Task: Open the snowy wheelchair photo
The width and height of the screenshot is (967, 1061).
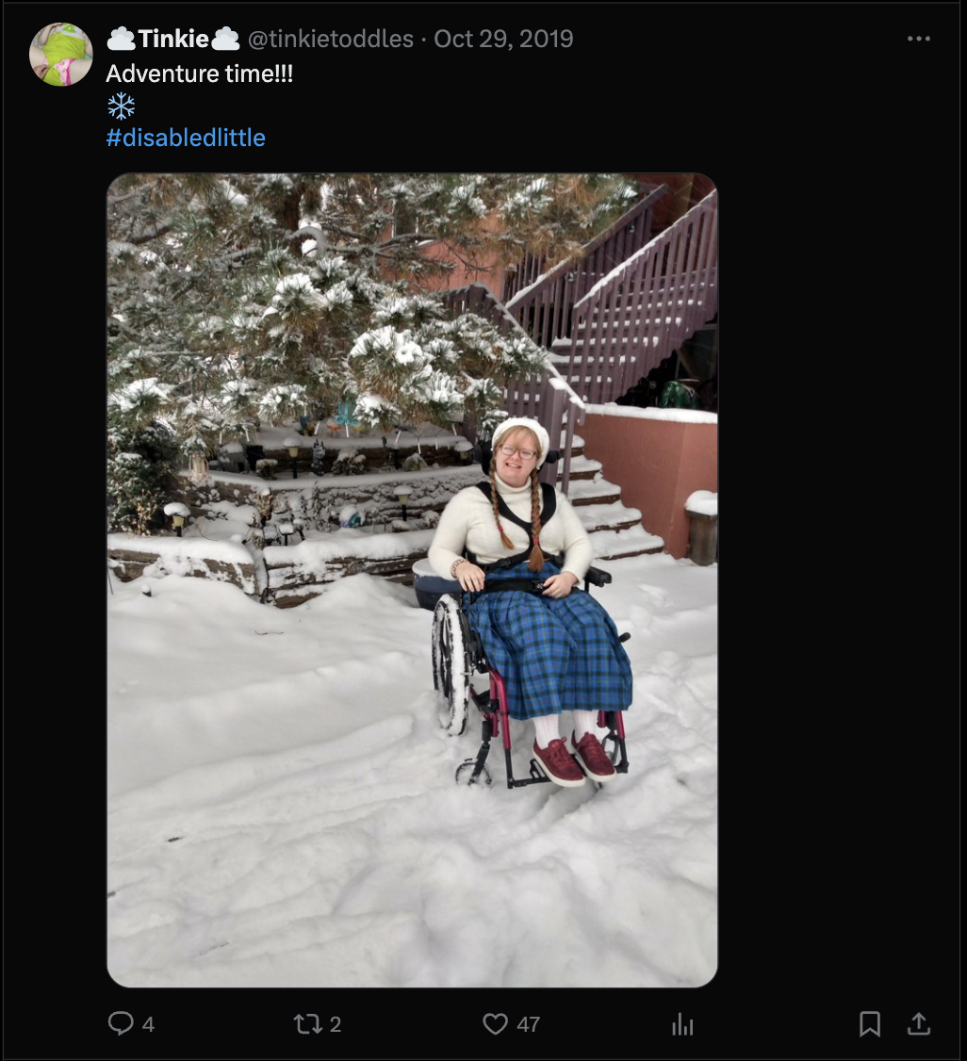Action: click(x=412, y=579)
